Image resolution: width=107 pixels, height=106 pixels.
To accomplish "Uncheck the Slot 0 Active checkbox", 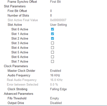I will click(52, 29).
